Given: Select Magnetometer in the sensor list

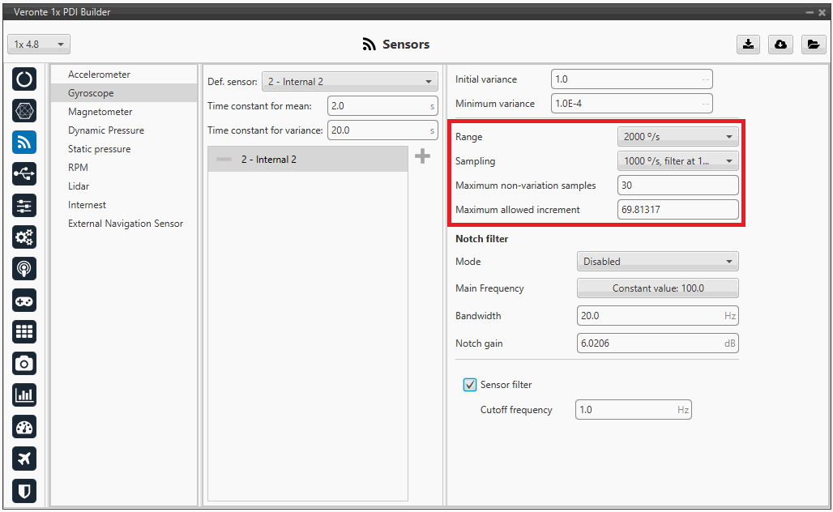Looking at the screenshot, I should [100, 112].
